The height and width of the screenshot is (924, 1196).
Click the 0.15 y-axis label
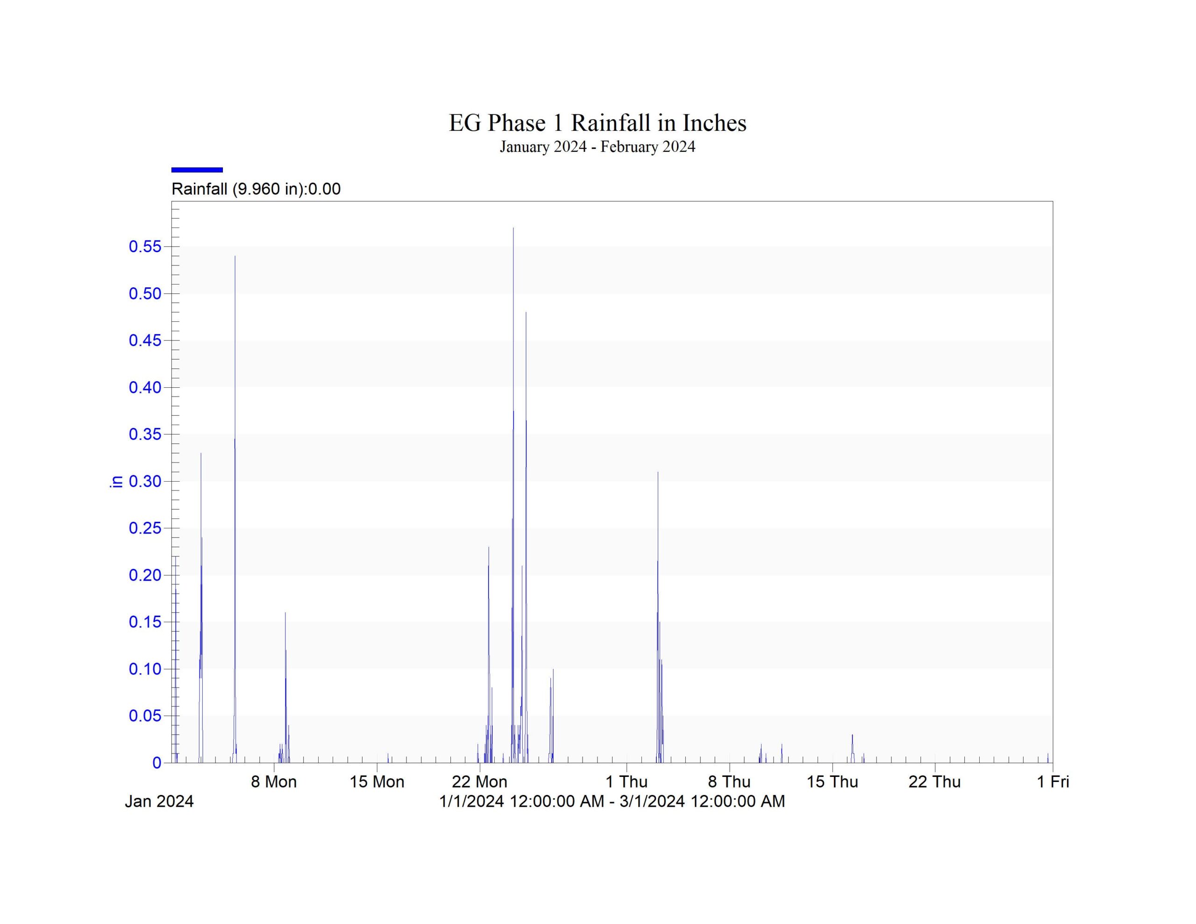point(145,622)
